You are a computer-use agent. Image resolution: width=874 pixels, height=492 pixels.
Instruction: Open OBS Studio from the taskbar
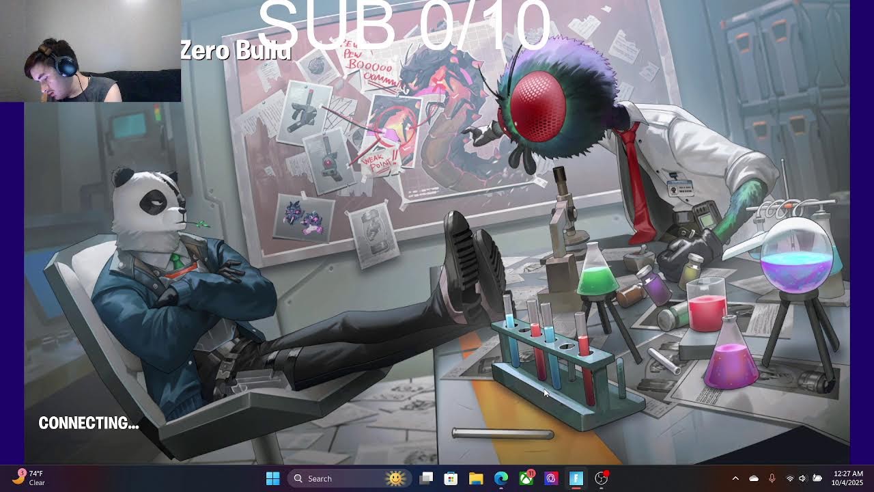(602, 478)
